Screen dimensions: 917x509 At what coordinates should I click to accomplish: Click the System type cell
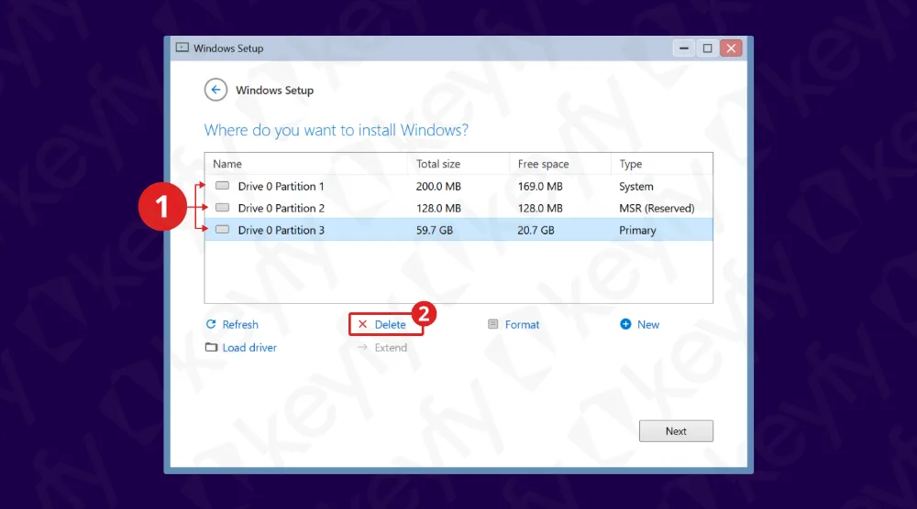[x=636, y=186]
